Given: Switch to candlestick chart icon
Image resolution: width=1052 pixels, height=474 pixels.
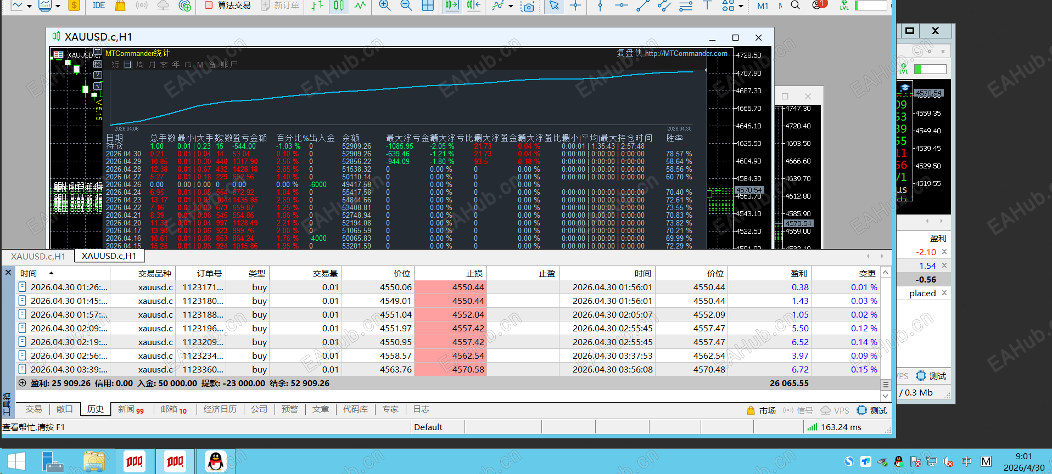Looking at the screenshot, I should click(x=339, y=5).
